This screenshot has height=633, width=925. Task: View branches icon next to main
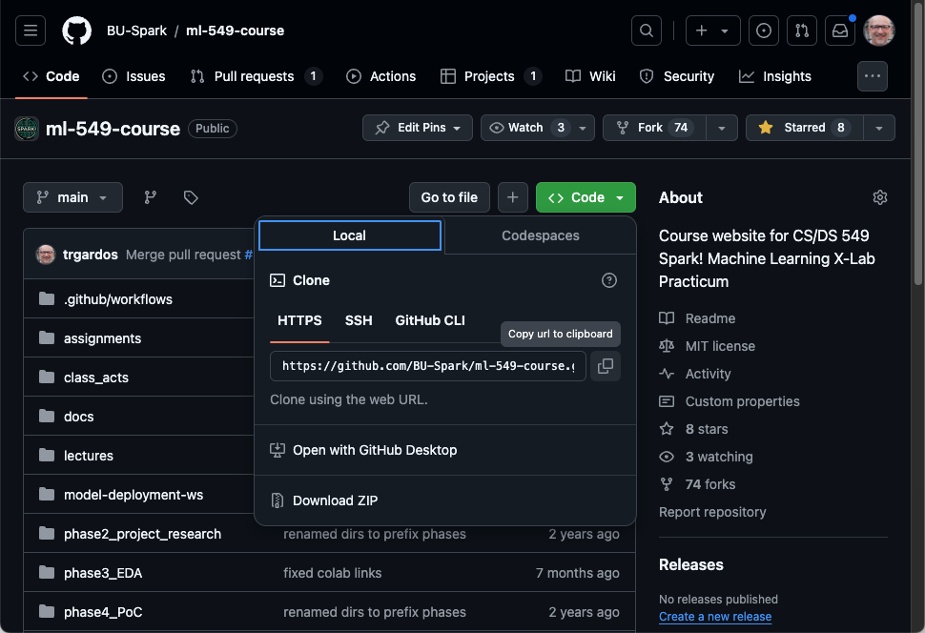151,197
